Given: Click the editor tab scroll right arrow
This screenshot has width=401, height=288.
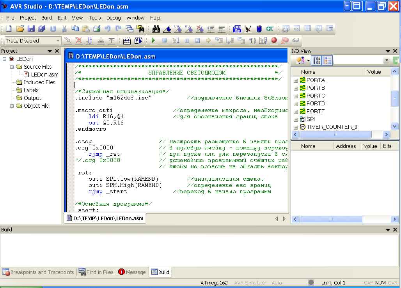Looking at the screenshot, I should [284, 219].
